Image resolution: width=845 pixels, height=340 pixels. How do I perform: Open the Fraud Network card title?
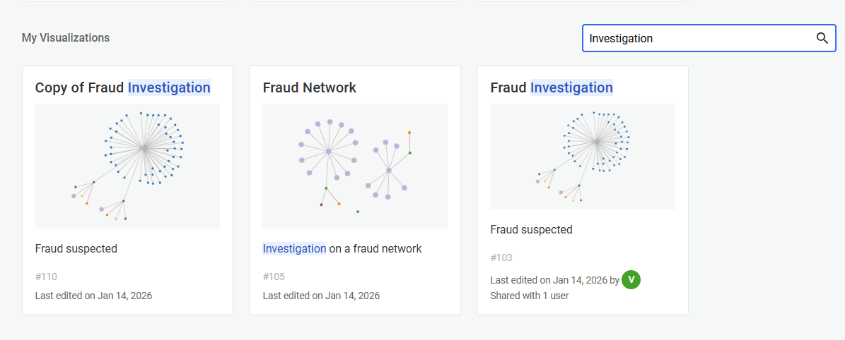[309, 87]
